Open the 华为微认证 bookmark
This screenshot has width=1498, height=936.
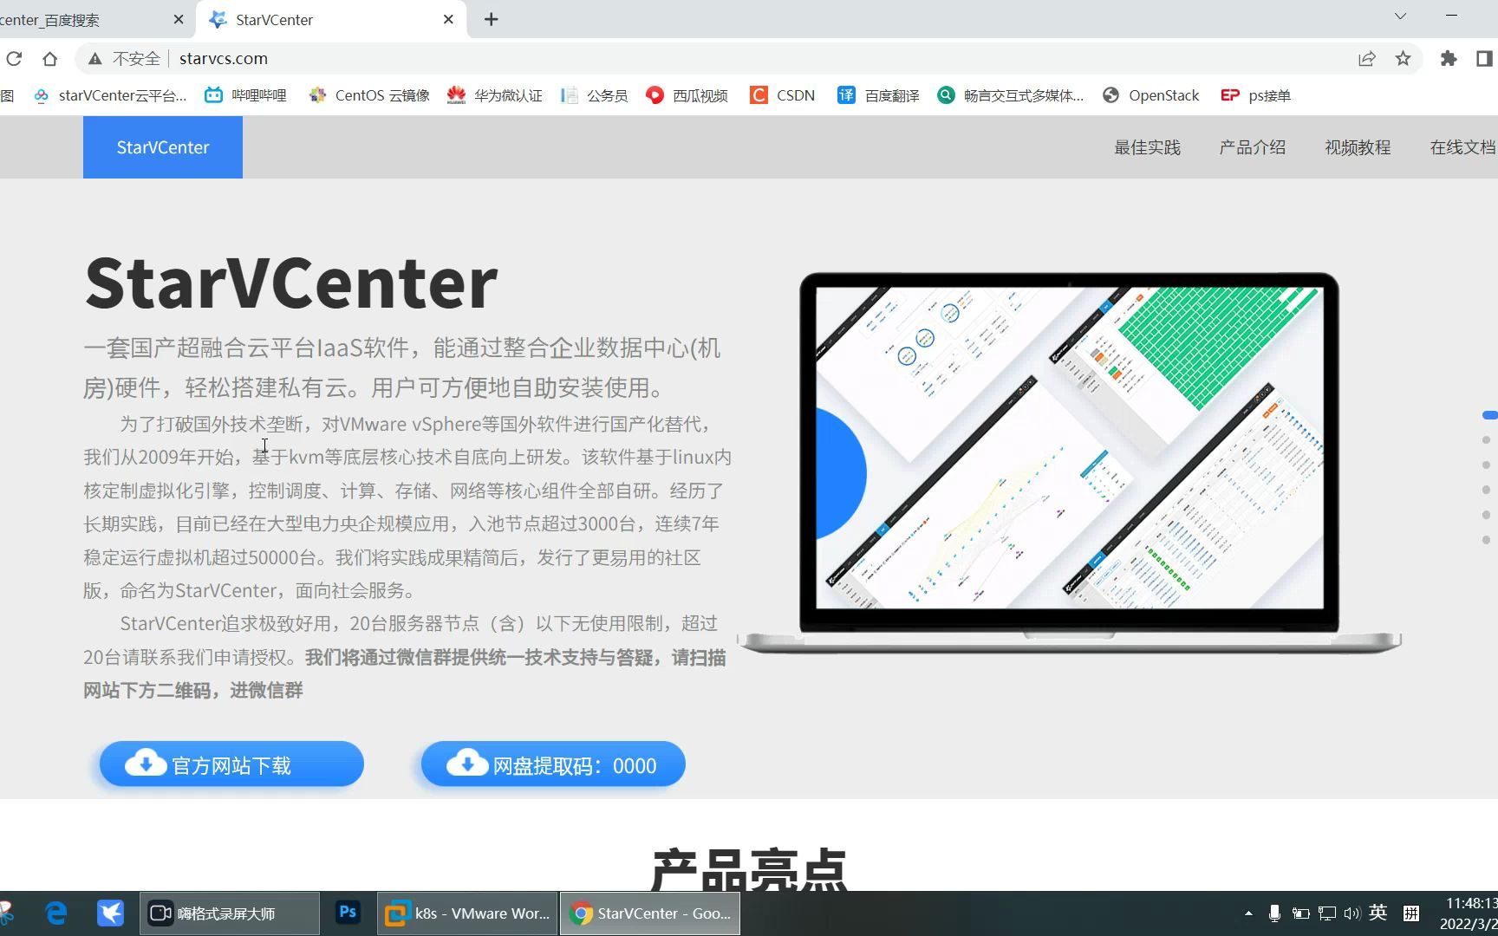495,95
